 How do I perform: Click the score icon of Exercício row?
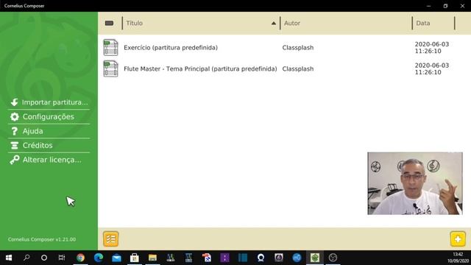tap(111, 47)
